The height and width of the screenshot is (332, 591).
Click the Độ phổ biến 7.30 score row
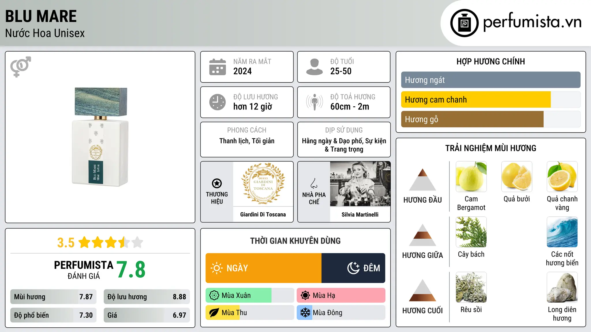(53, 315)
